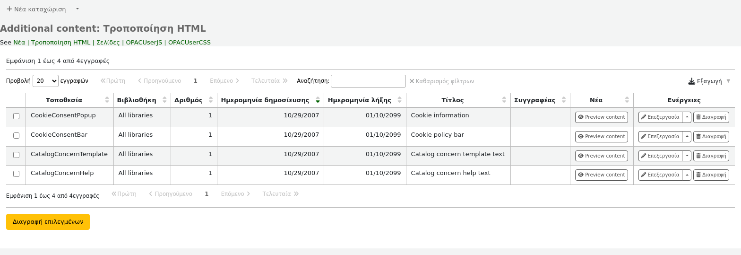Delete the CookieConsentBar entry

[711, 137]
